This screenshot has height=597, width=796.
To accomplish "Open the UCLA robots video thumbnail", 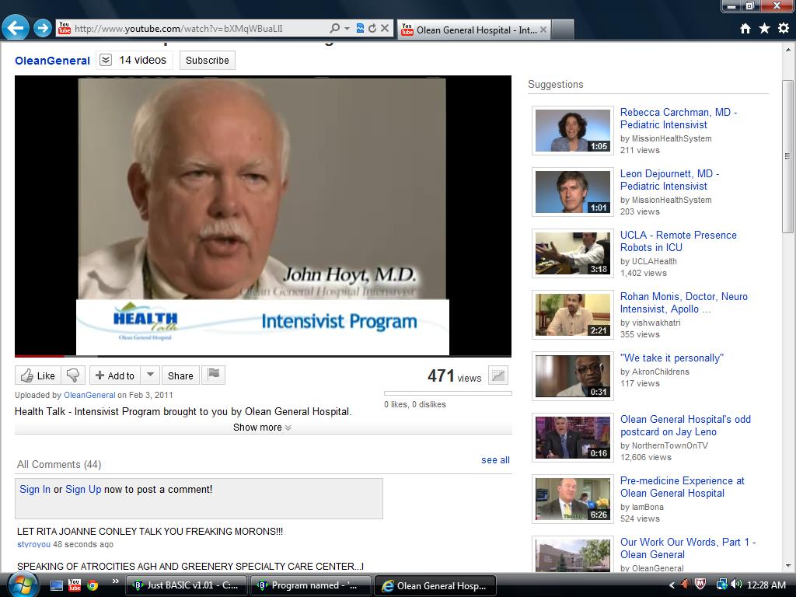I will 573,253.
